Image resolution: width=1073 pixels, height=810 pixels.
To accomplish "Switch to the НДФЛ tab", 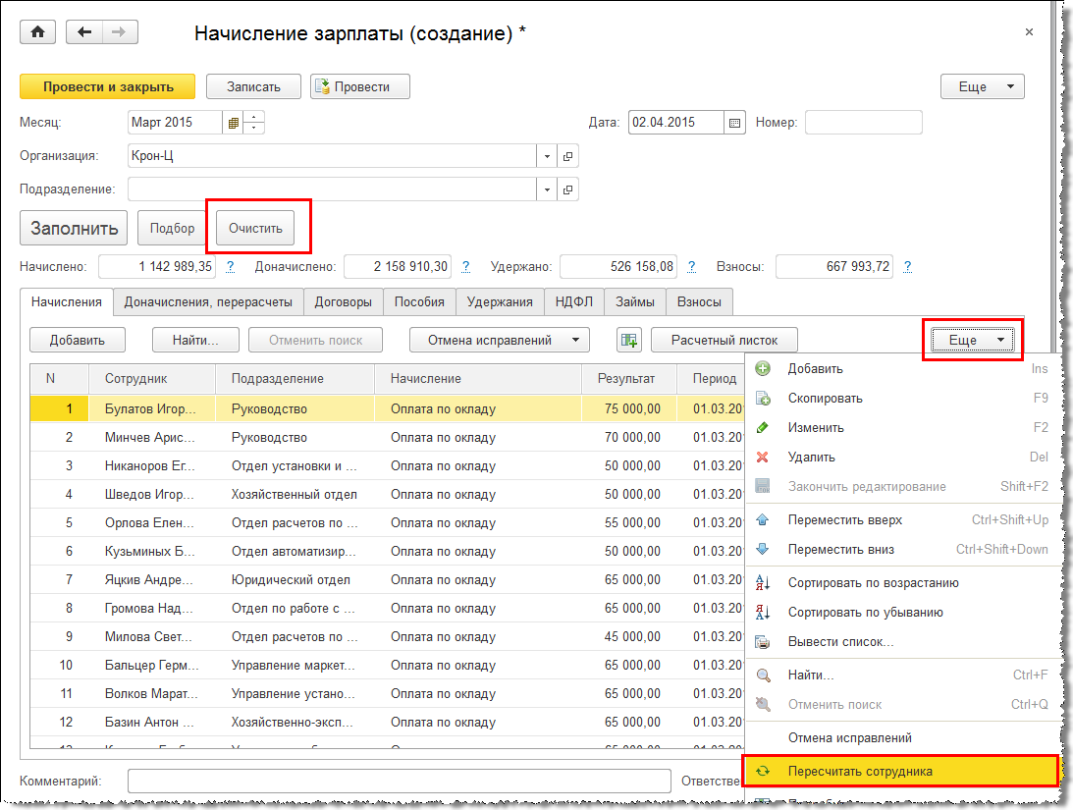I will [x=573, y=302].
